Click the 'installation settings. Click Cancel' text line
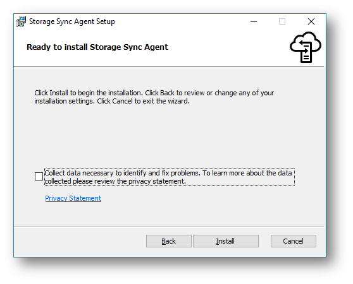The image size is (353, 284). (112, 101)
